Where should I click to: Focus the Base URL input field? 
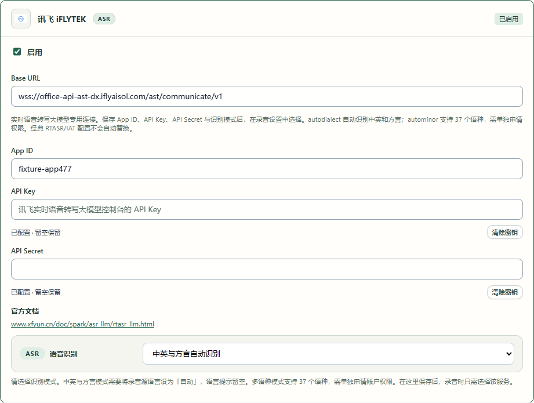coord(267,96)
